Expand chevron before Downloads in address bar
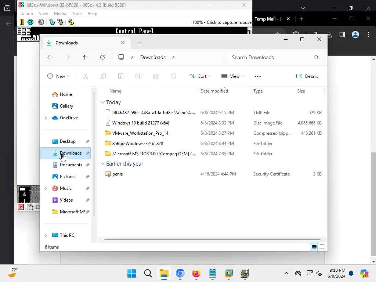This screenshot has height=282, width=376. coord(132,57)
